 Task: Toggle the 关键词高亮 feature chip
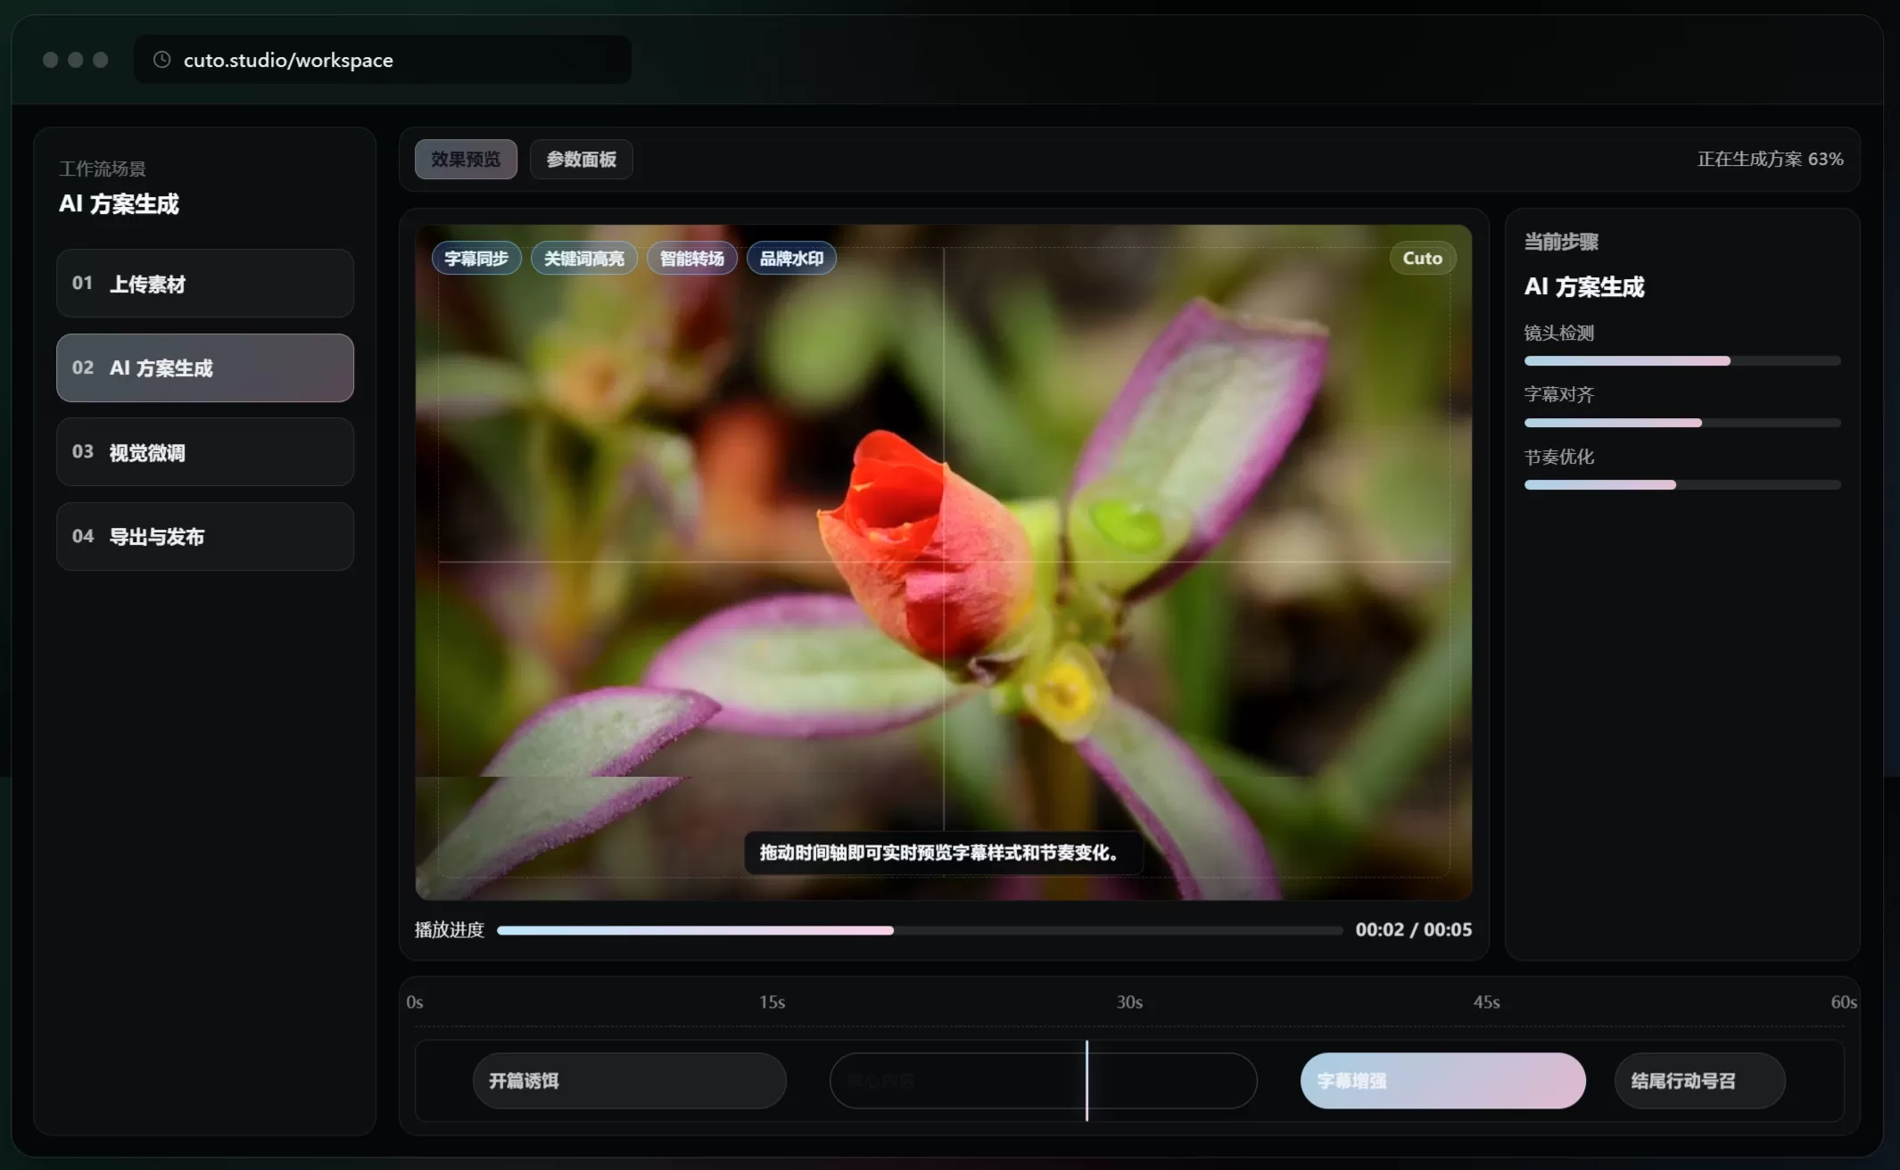pos(583,259)
